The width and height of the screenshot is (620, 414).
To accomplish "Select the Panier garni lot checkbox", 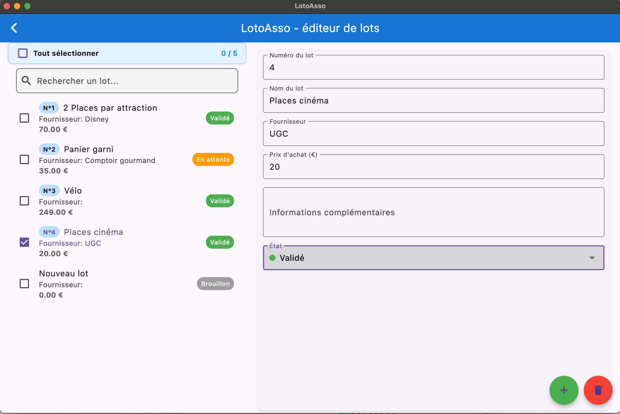I will click(25, 159).
